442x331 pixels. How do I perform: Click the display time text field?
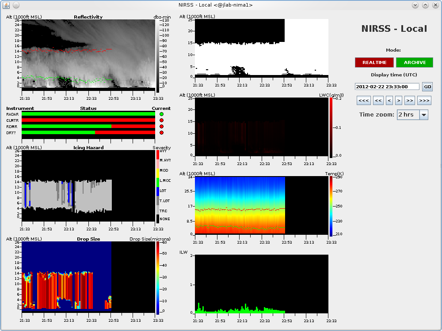click(x=387, y=87)
